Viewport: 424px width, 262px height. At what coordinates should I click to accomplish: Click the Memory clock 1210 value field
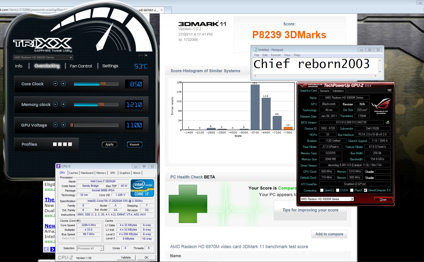click(134, 104)
